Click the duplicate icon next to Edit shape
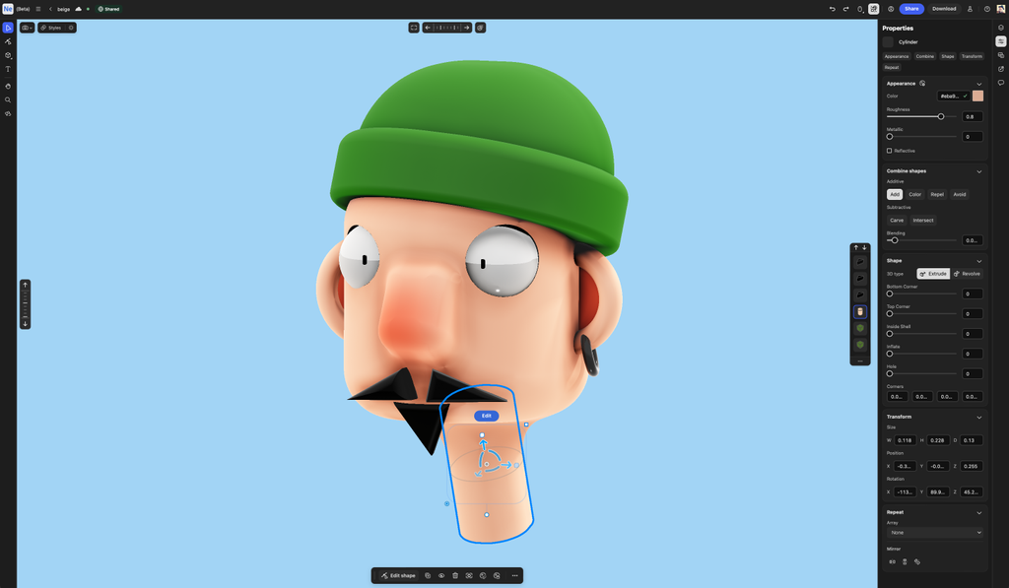Screen dimensions: 1009x588 pos(428,575)
